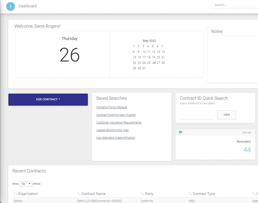Focus the Contract ID input field
This screenshot has width=258, height=203.
pyautogui.click(x=197, y=116)
